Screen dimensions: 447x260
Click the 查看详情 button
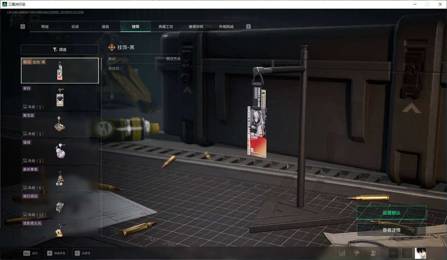point(391,230)
